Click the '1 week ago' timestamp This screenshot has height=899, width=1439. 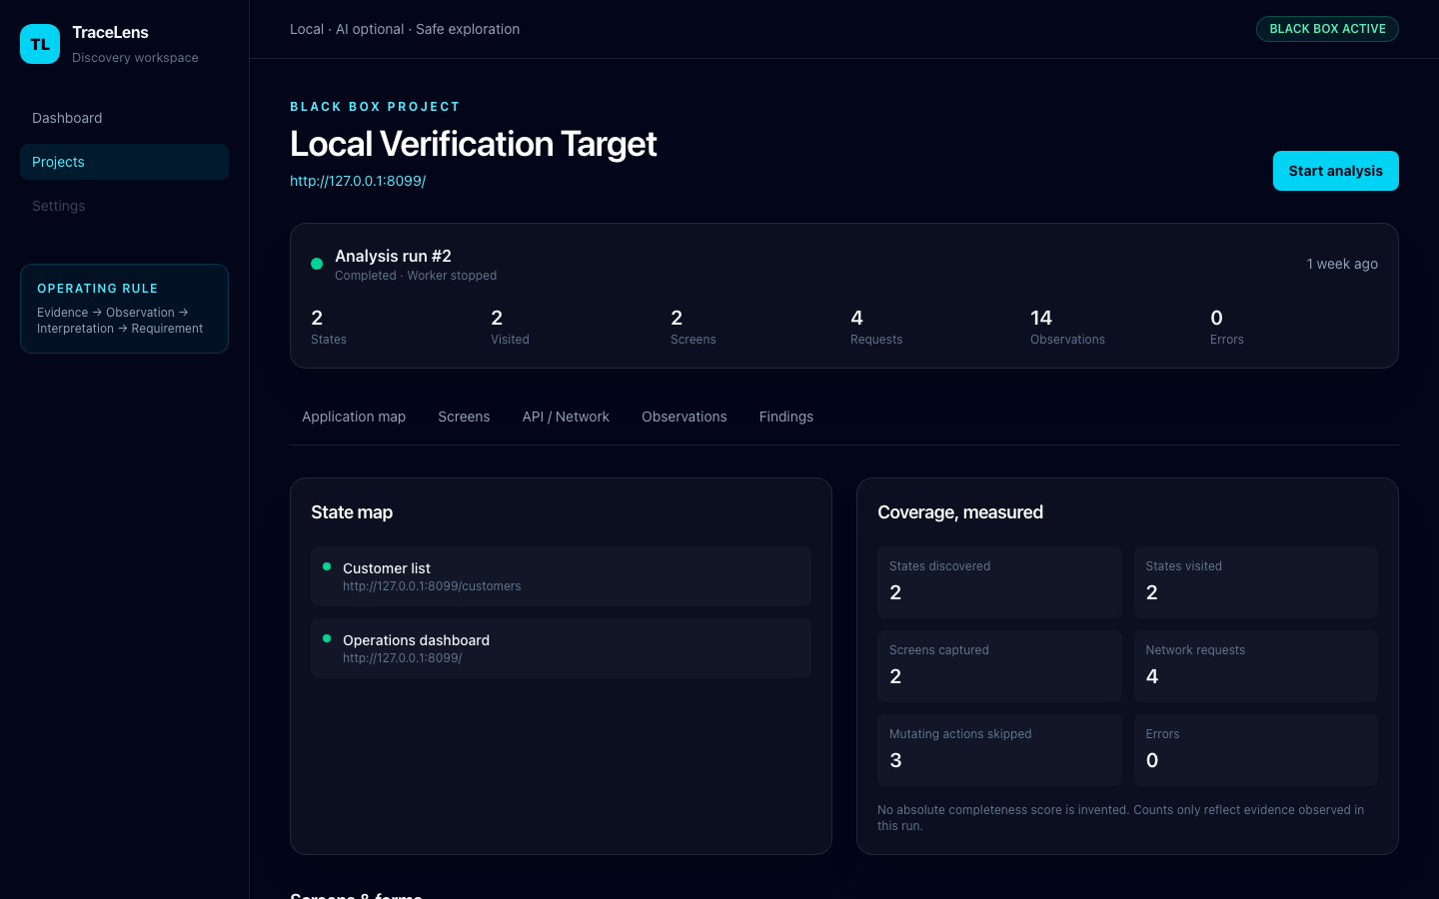click(x=1342, y=264)
